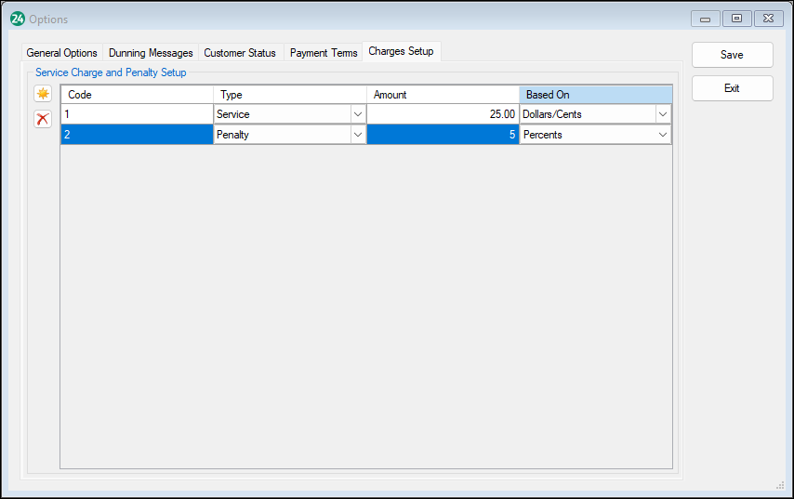Viewport: 794px width, 499px height.
Task: Click the Amount cell containing 5
Action: click(443, 135)
